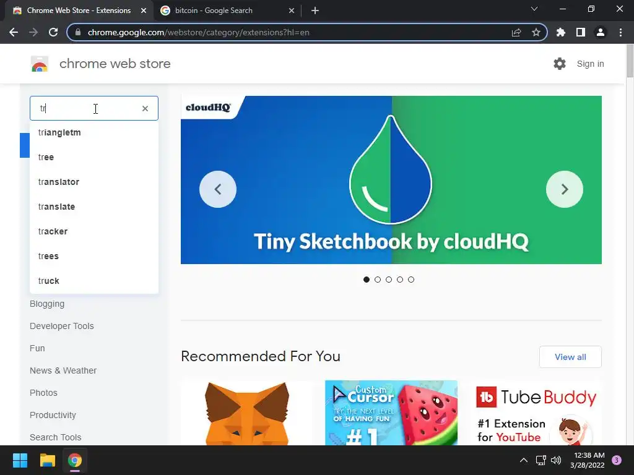This screenshot has height=475, width=634.
Task: Click the browser back arrow
Action: [14, 32]
